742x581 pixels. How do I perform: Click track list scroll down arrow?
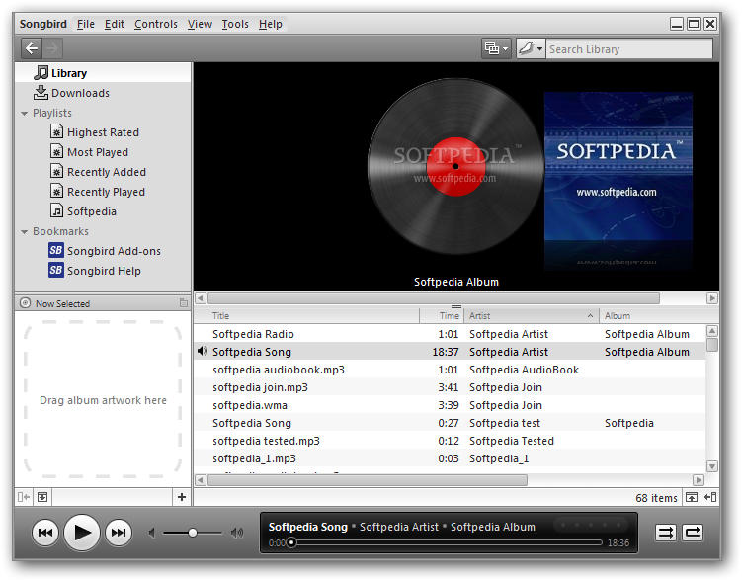(712, 466)
